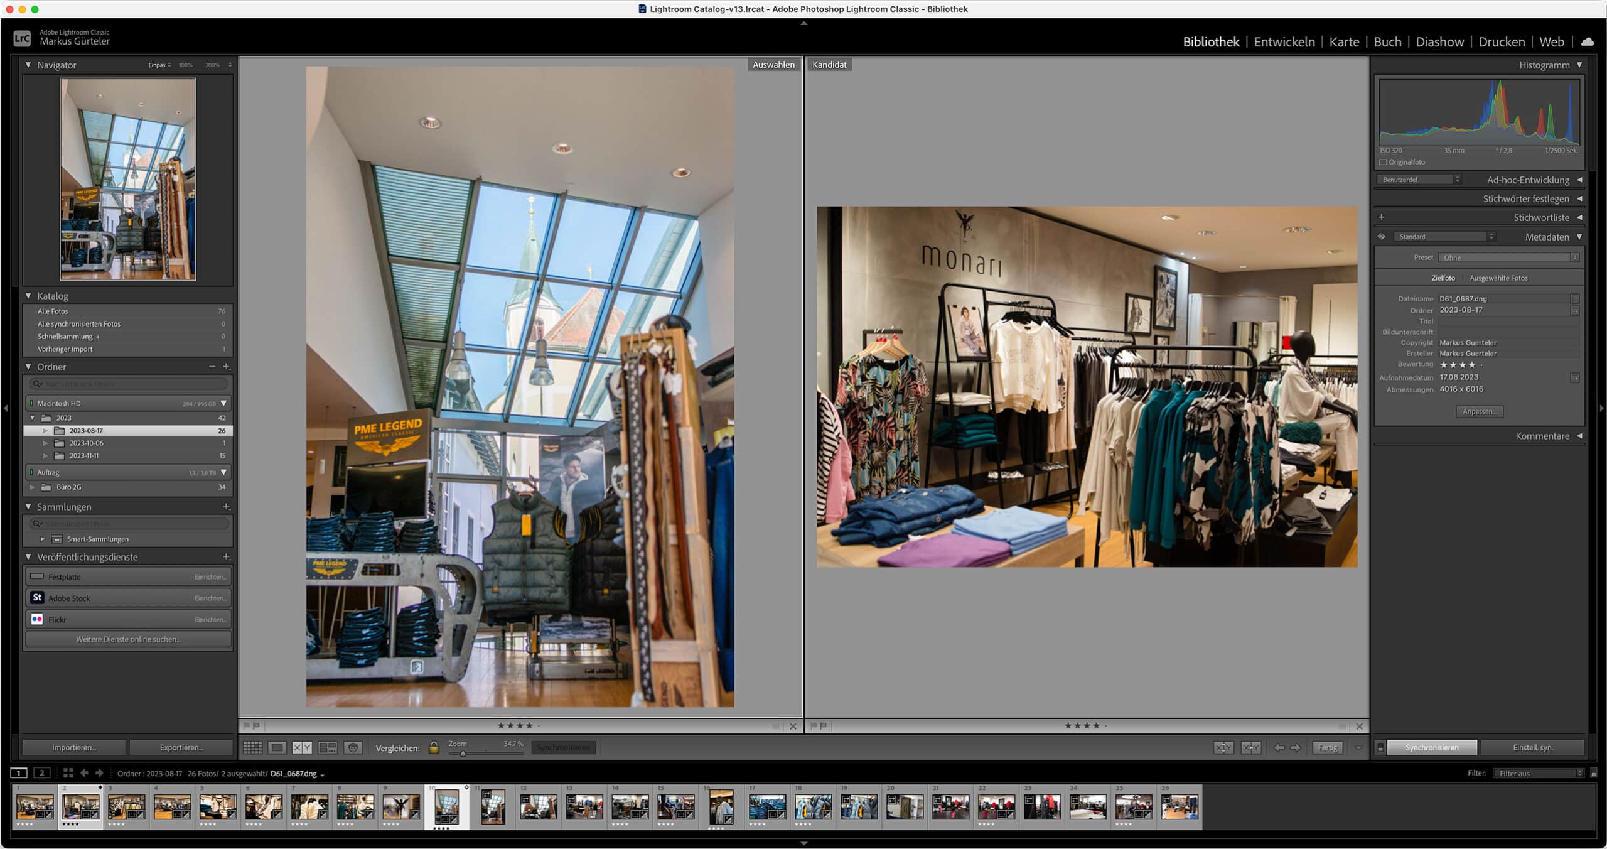Click the Adobe Stock publish service icon

click(37, 598)
